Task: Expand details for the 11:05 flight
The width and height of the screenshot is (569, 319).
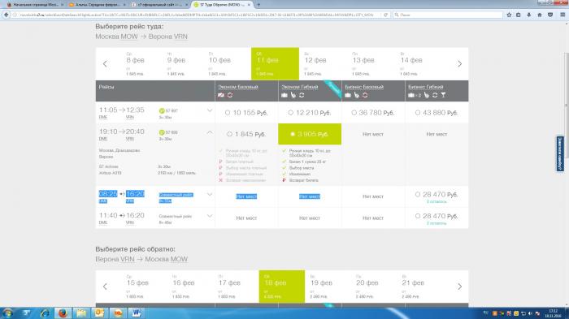Action: [x=210, y=110]
